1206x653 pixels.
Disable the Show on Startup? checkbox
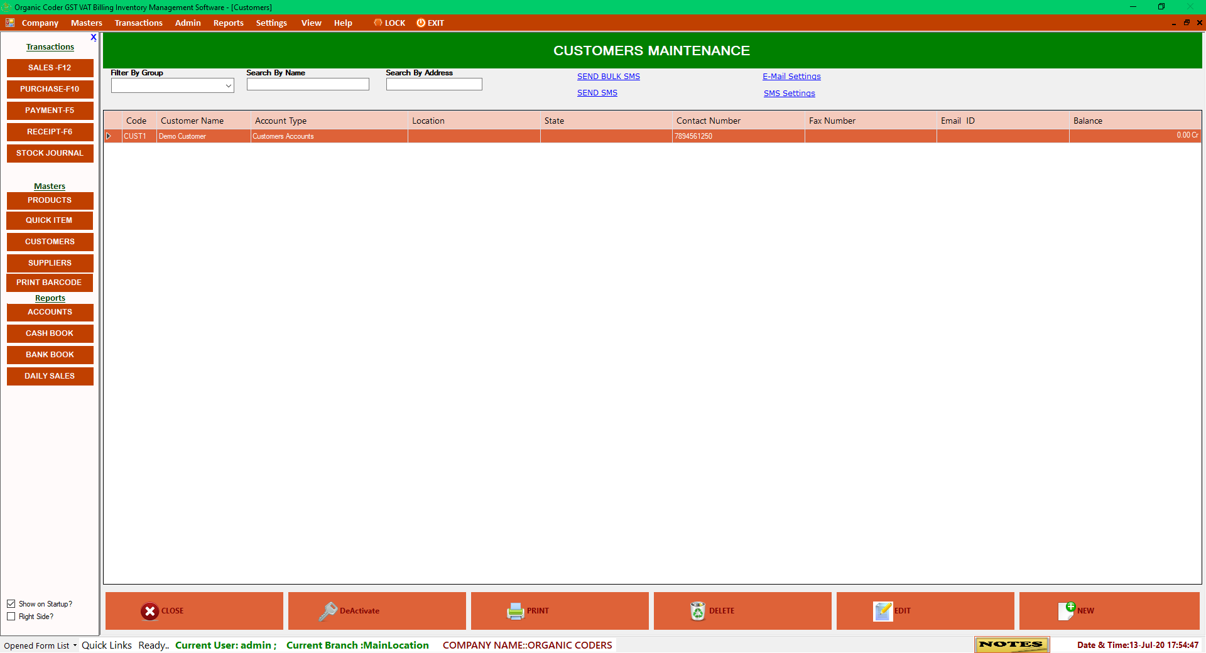(11, 603)
